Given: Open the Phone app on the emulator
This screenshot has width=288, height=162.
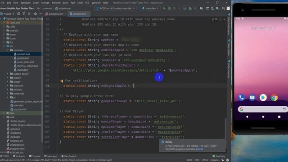Looking at the screenshot, I should 241,98.
